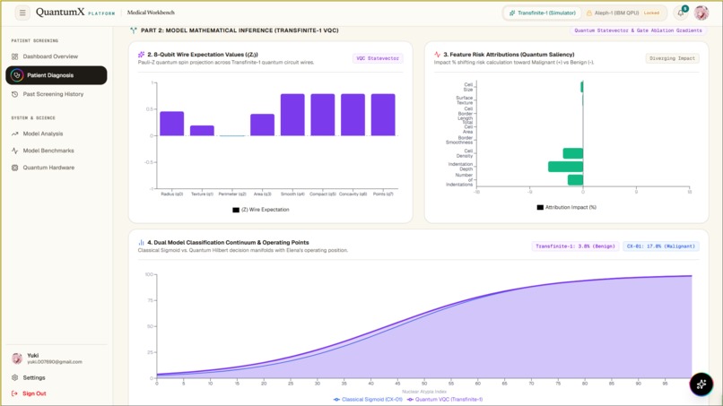Image resolution: width=723 pixels, height=406 pixels.
Task: Click the Compact (q5) bar
Action: pos(323,115)
